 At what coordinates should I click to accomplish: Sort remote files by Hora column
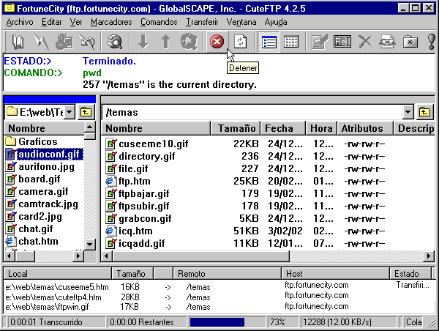point(321,128)
